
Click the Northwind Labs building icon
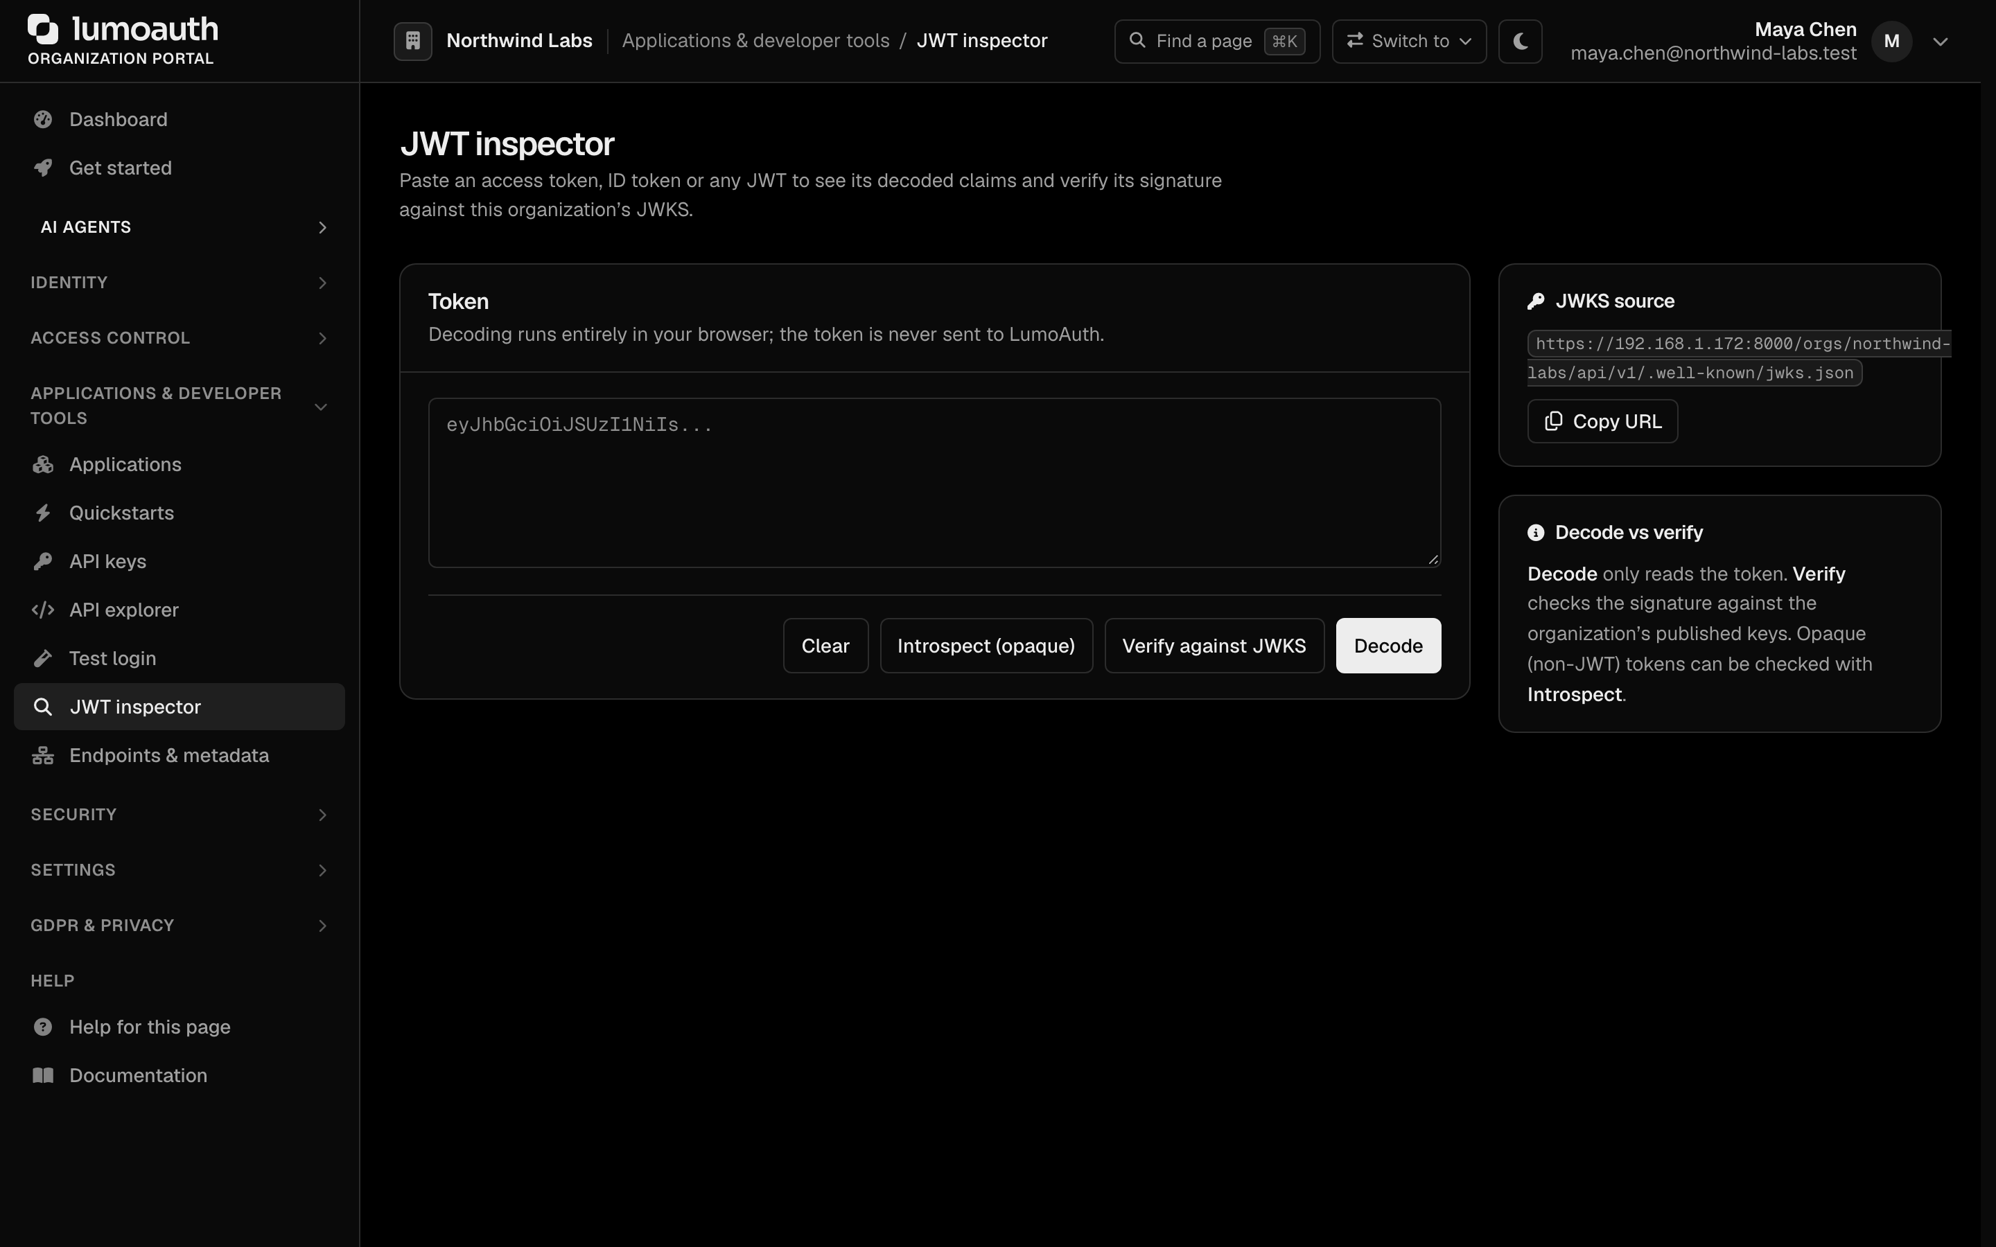tap(413, 40)
